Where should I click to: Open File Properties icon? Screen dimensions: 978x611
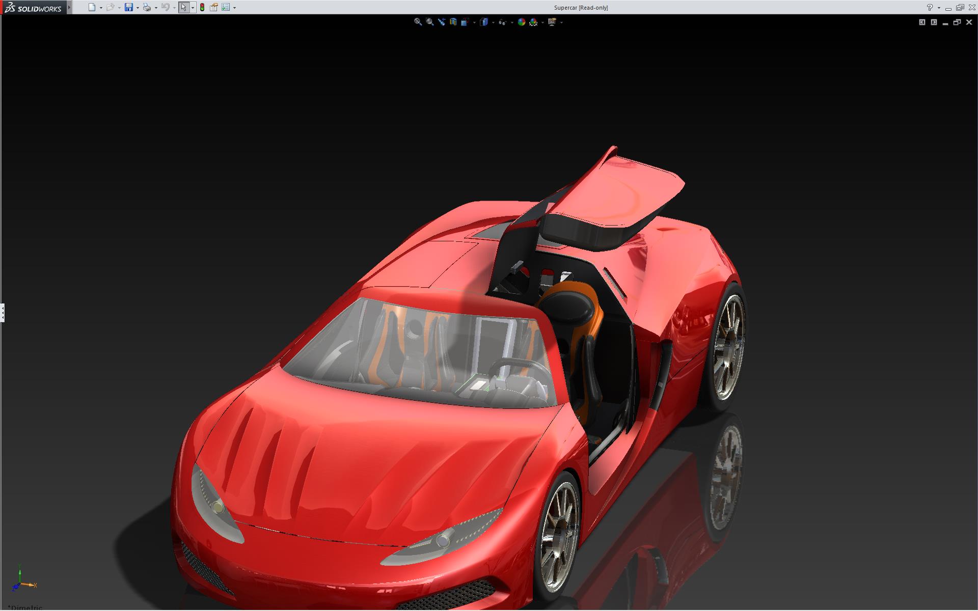[x=214, y=7]
